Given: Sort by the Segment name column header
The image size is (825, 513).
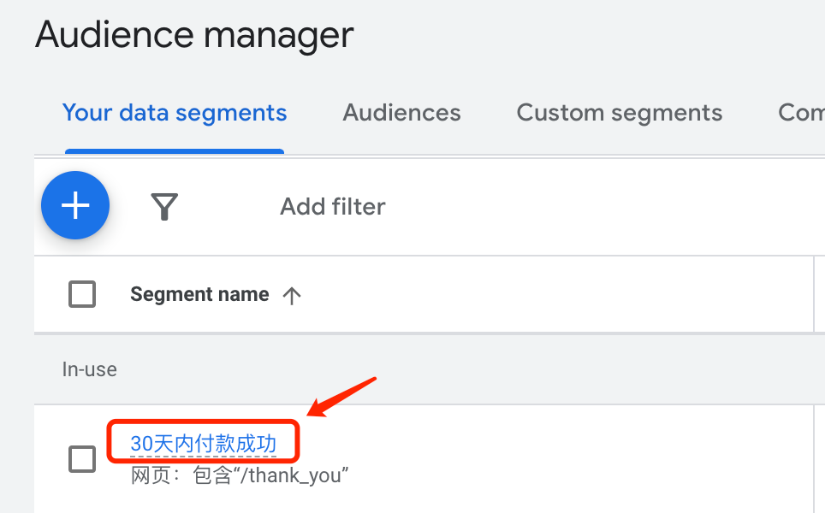Looking at the screenshot, I should click(x=199, y=295).
